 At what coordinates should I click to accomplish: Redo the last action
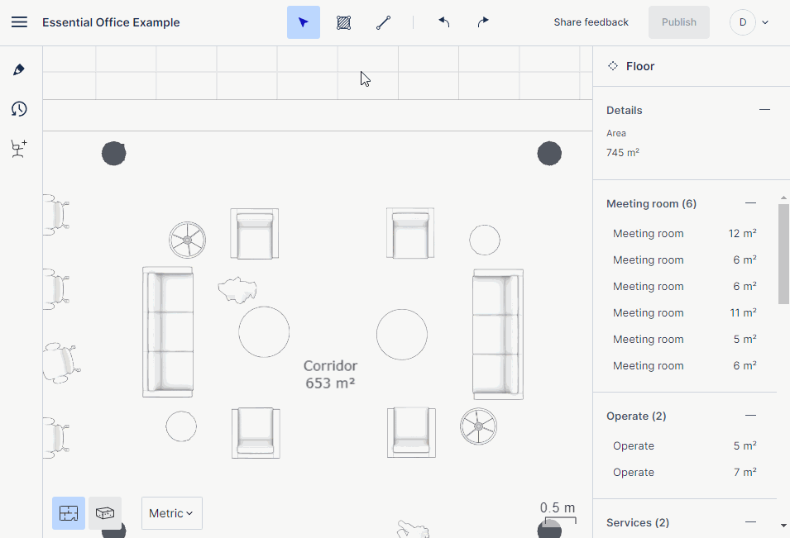482,22
